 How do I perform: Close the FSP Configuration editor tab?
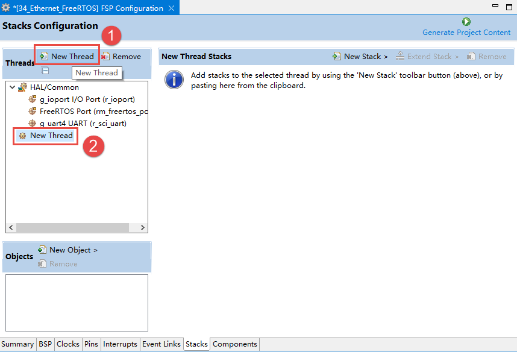(x=172, y=8)
